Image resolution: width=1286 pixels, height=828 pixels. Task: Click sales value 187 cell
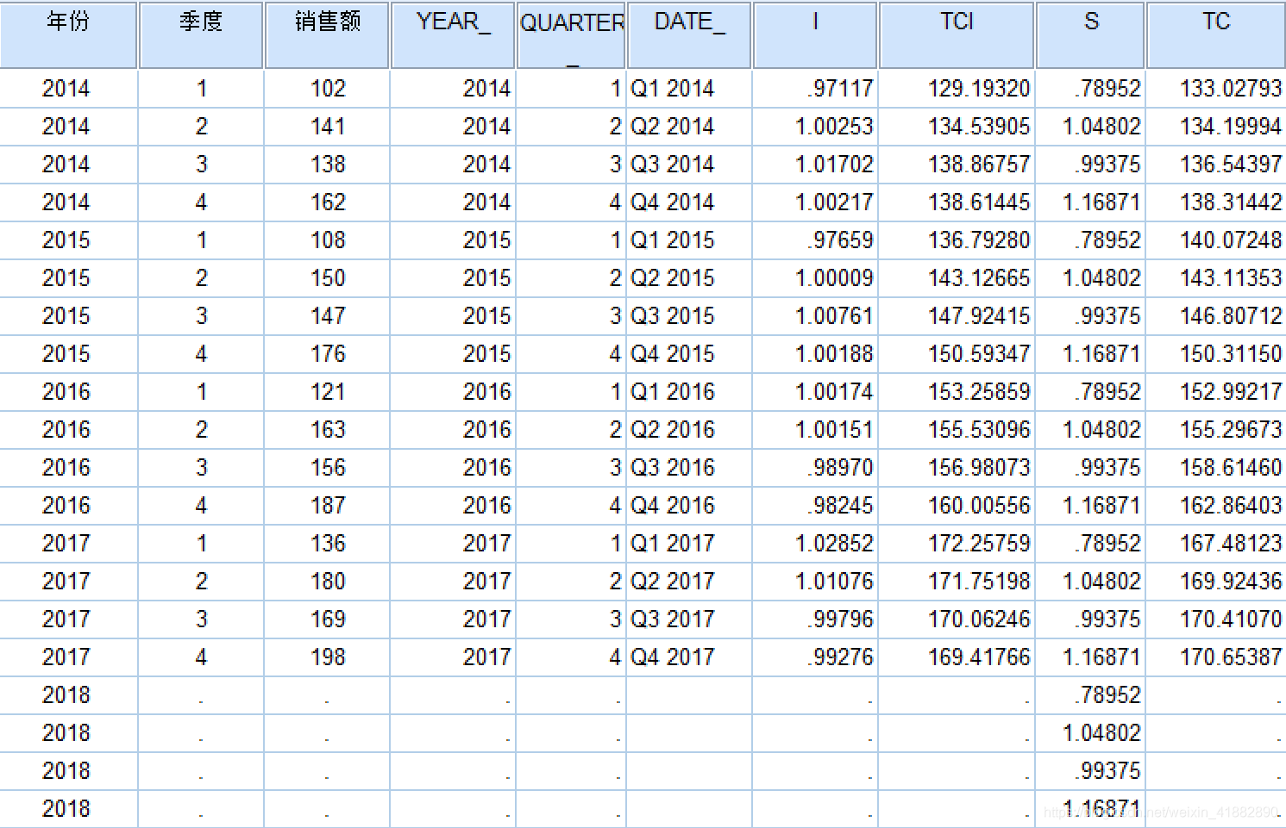327,506
